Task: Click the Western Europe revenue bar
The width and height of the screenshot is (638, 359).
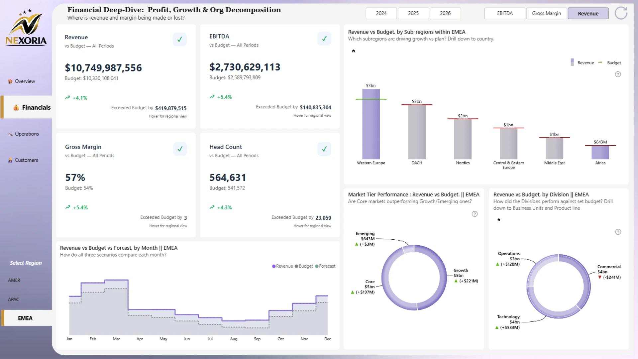Action: pyautogui.click(x=371, y=126)
